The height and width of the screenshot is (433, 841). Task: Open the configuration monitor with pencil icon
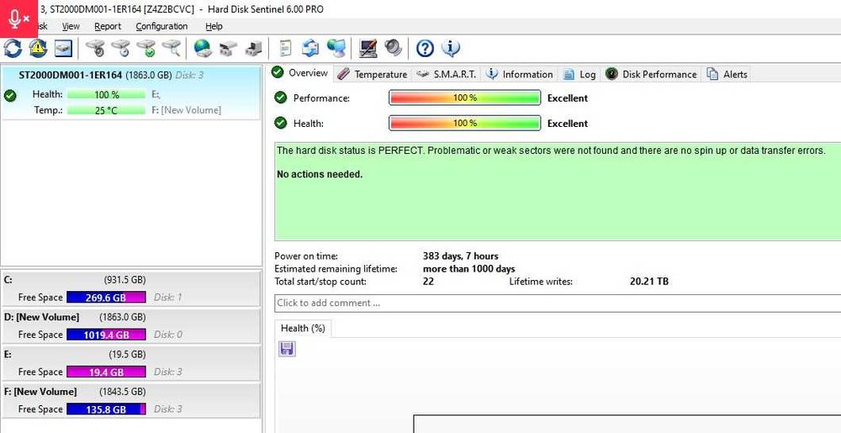[368, 48]
